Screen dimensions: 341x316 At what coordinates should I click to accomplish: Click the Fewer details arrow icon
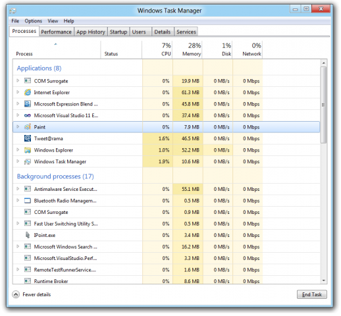point(16,294)
